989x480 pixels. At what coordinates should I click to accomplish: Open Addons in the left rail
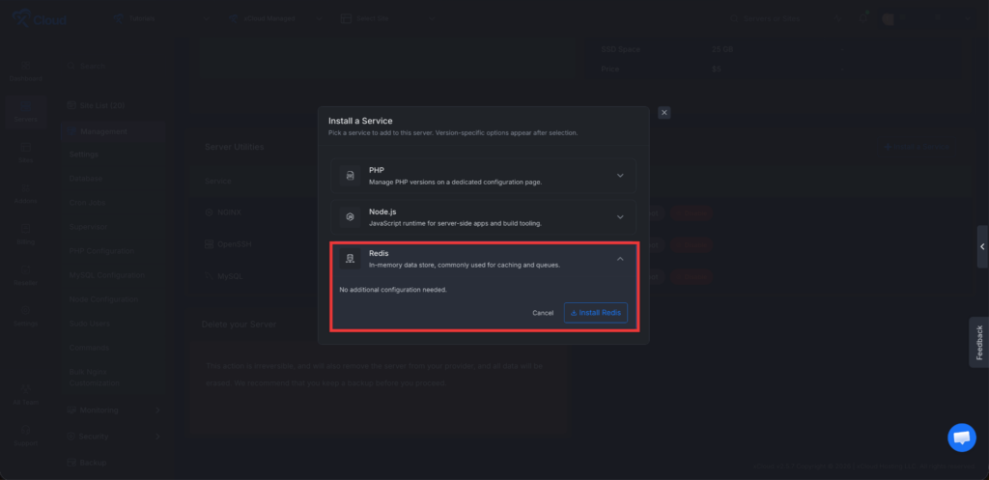26,194
